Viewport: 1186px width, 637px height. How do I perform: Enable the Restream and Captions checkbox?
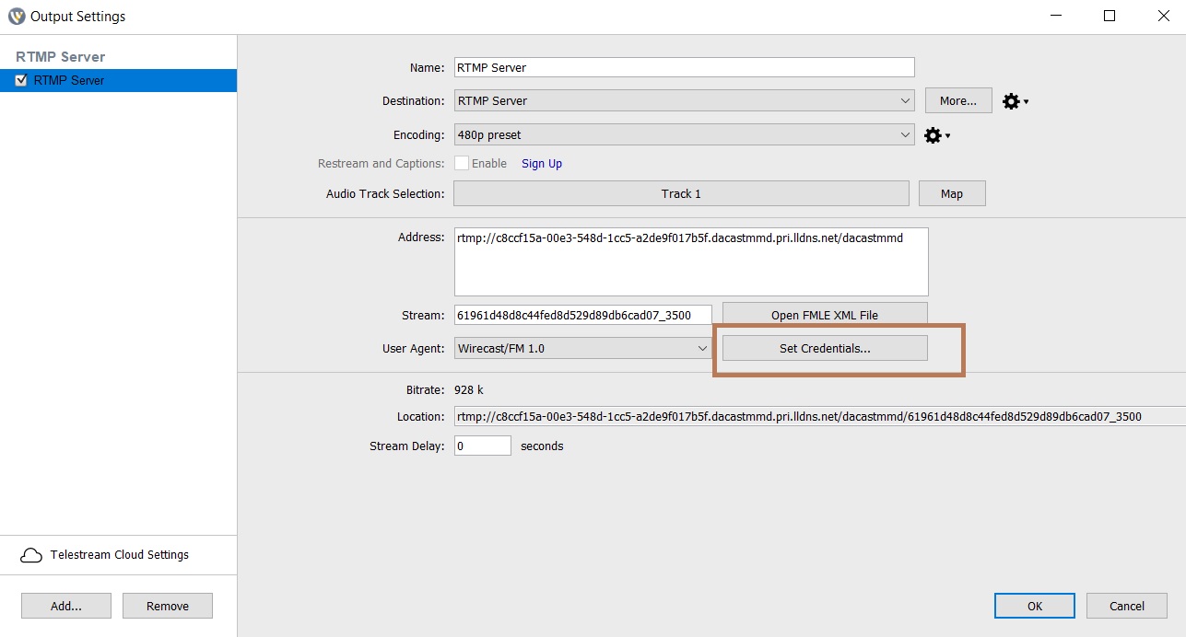point(462,163)
